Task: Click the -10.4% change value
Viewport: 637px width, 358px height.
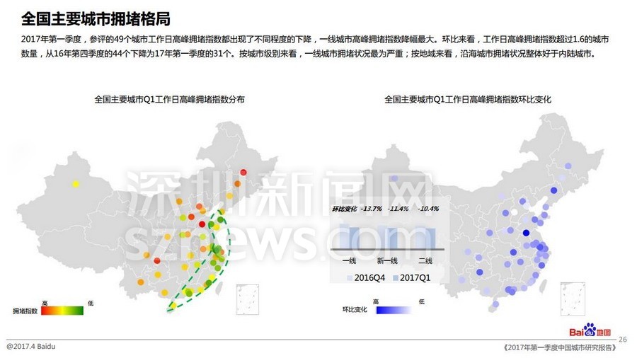Action: (x=428, y=209)
